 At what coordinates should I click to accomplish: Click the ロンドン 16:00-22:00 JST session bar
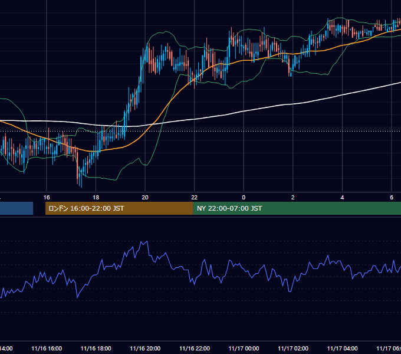[119, 208]
